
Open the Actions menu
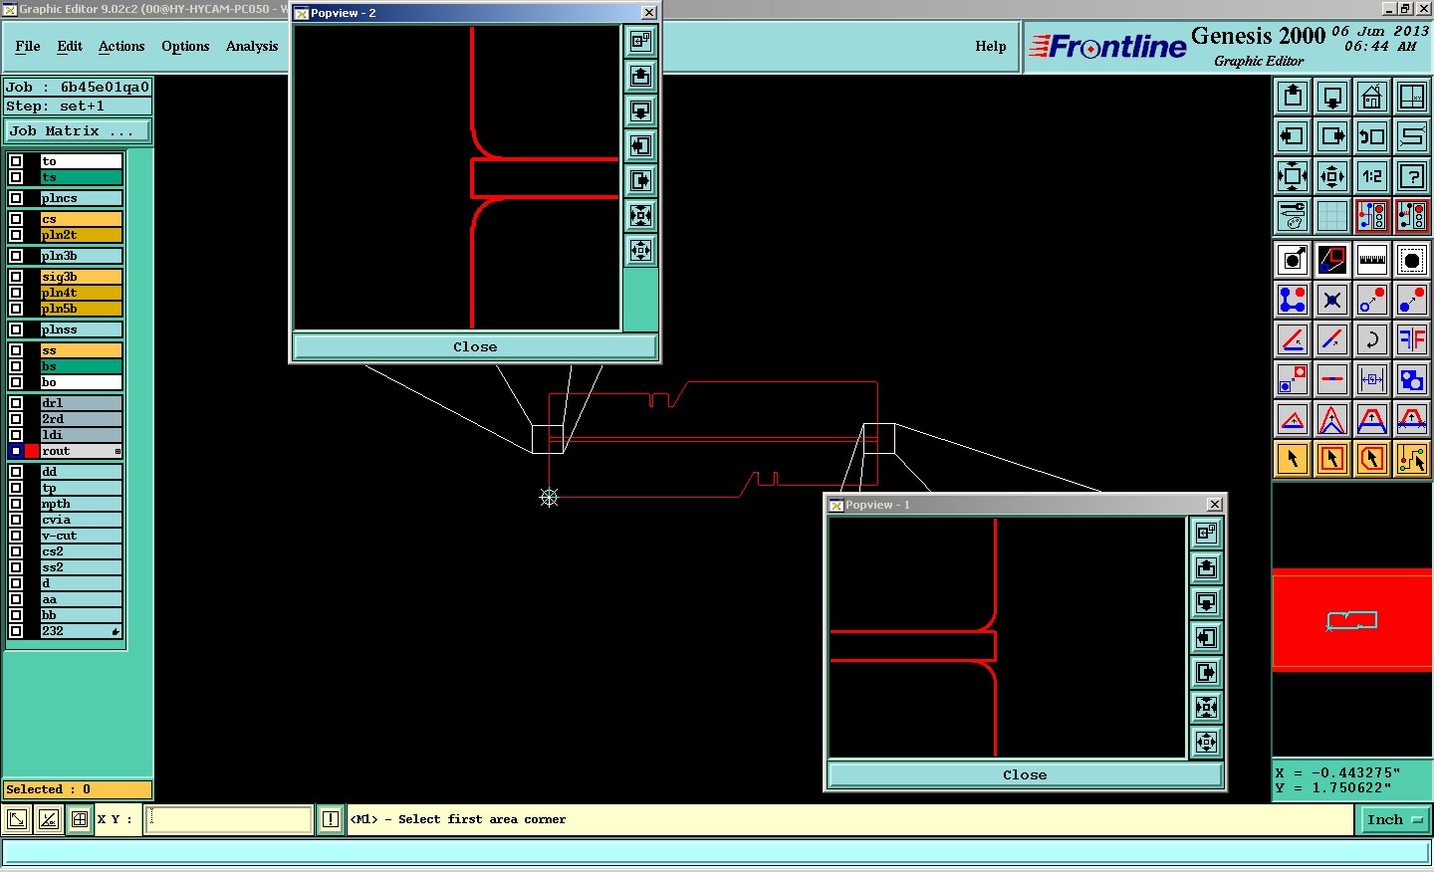coord(121,46)
